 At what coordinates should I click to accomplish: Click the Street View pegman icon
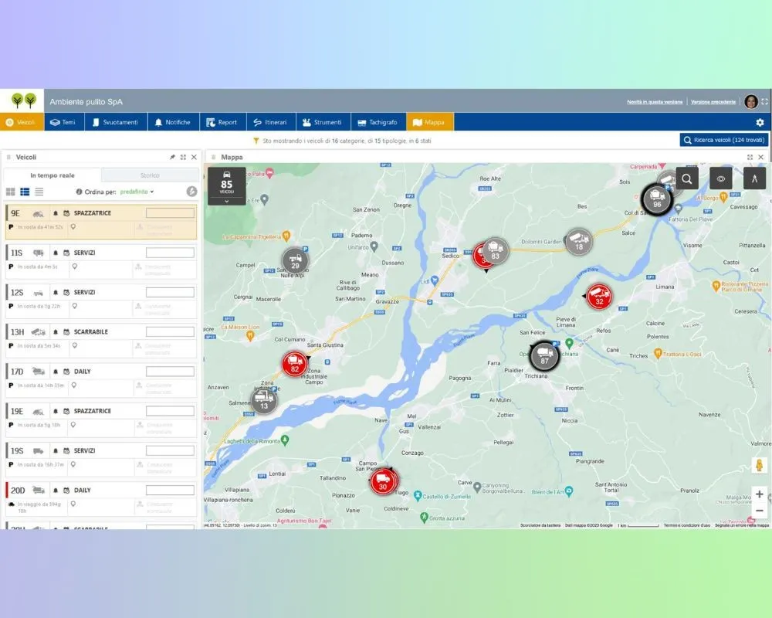(x=758, y=465)
